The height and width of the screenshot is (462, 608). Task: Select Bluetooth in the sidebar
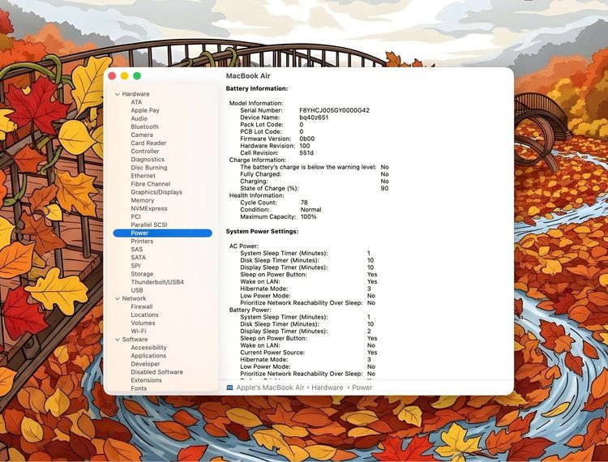point(144,126)
